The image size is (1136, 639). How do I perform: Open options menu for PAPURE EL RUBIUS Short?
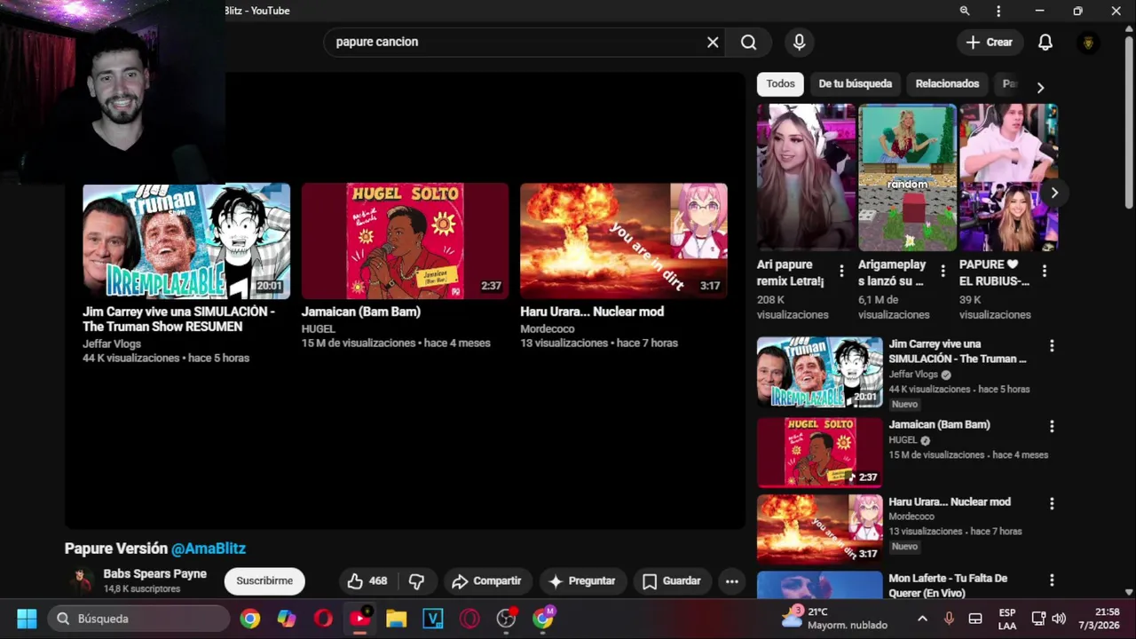pos(1045,270)
